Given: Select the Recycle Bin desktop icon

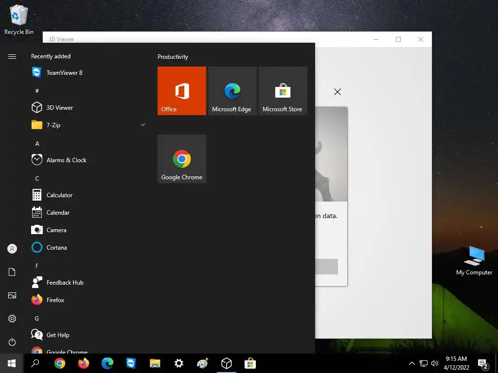Looking at the screenshot, I should [x=19, y=19].
